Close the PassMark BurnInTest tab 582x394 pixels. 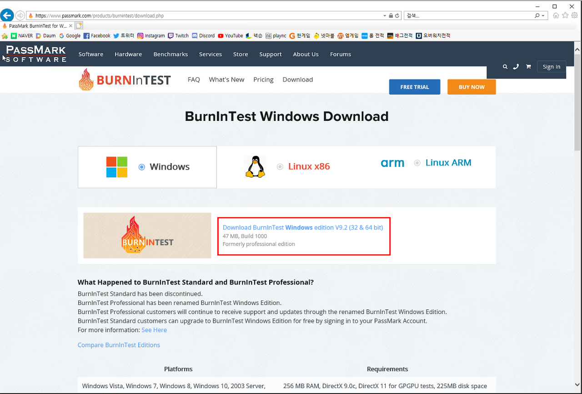point(71,26)
